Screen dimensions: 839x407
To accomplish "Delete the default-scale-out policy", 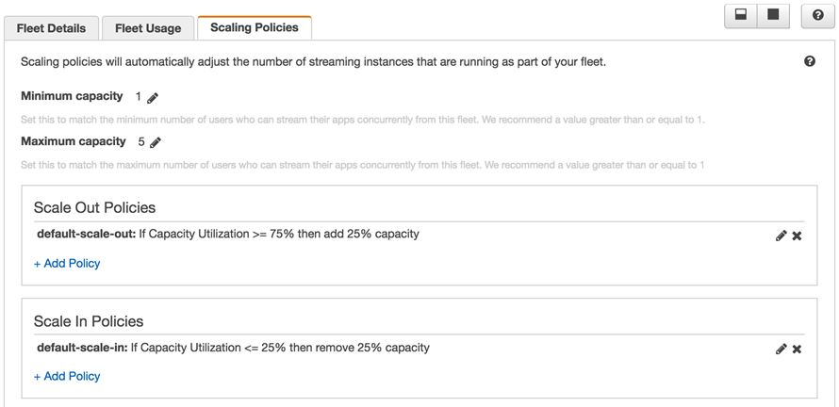I will point(797,236).
